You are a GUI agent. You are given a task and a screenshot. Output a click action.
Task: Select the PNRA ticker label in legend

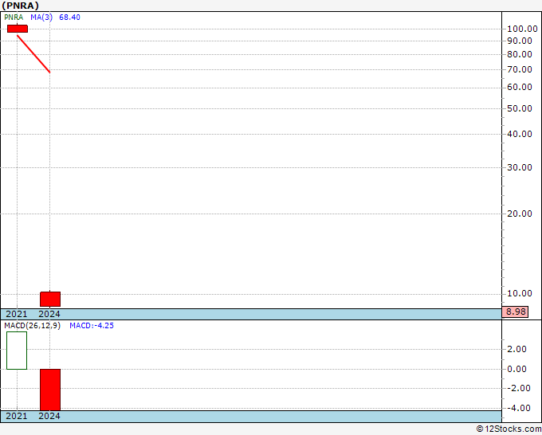(14, 18)
